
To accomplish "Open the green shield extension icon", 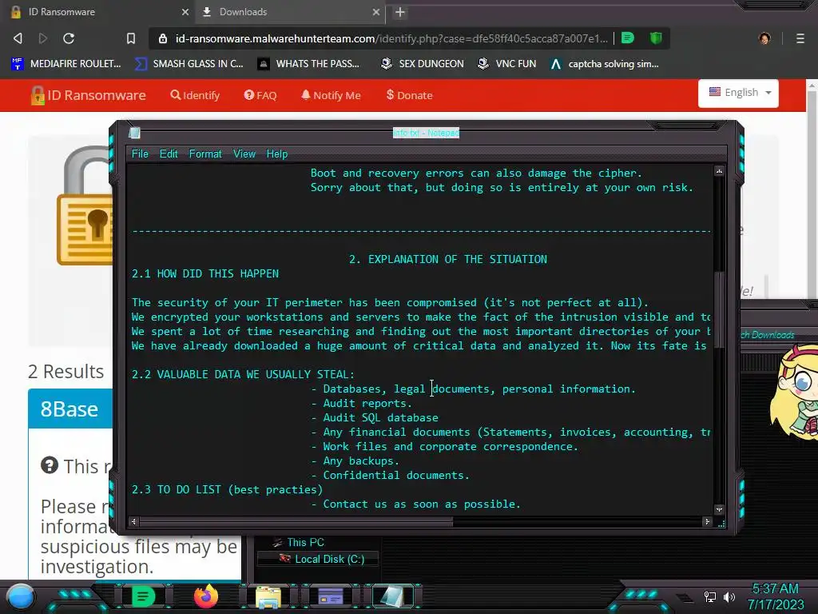I will point(656,38).
